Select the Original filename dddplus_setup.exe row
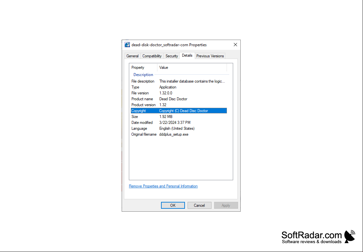Image resolution: width=363 pixels, height=252 pixels. 179,134
